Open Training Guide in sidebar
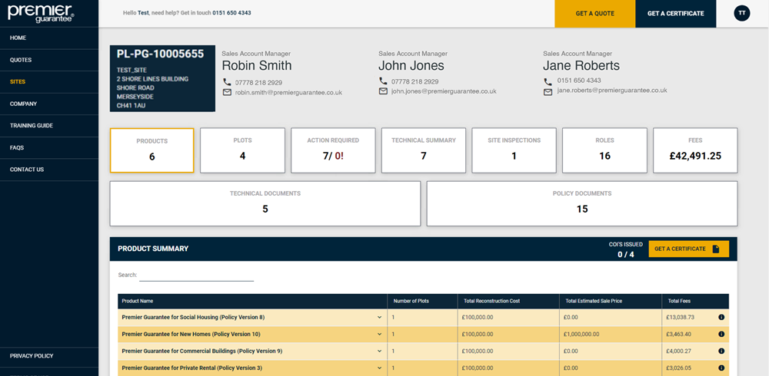 [x=49, y=126]
